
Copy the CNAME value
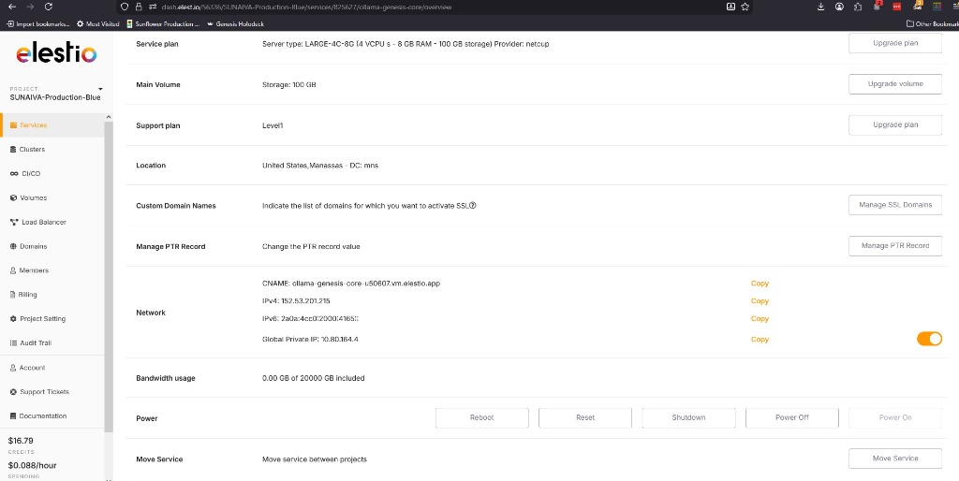coord(760,284)
